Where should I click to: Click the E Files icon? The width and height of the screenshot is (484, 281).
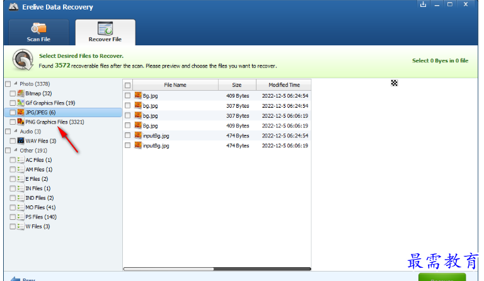(21, 179)
